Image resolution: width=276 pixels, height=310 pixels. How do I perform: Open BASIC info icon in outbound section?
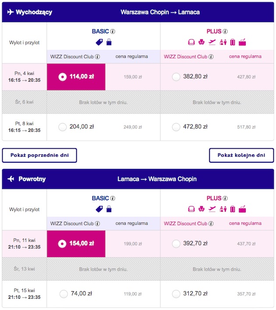pos(113,31)
